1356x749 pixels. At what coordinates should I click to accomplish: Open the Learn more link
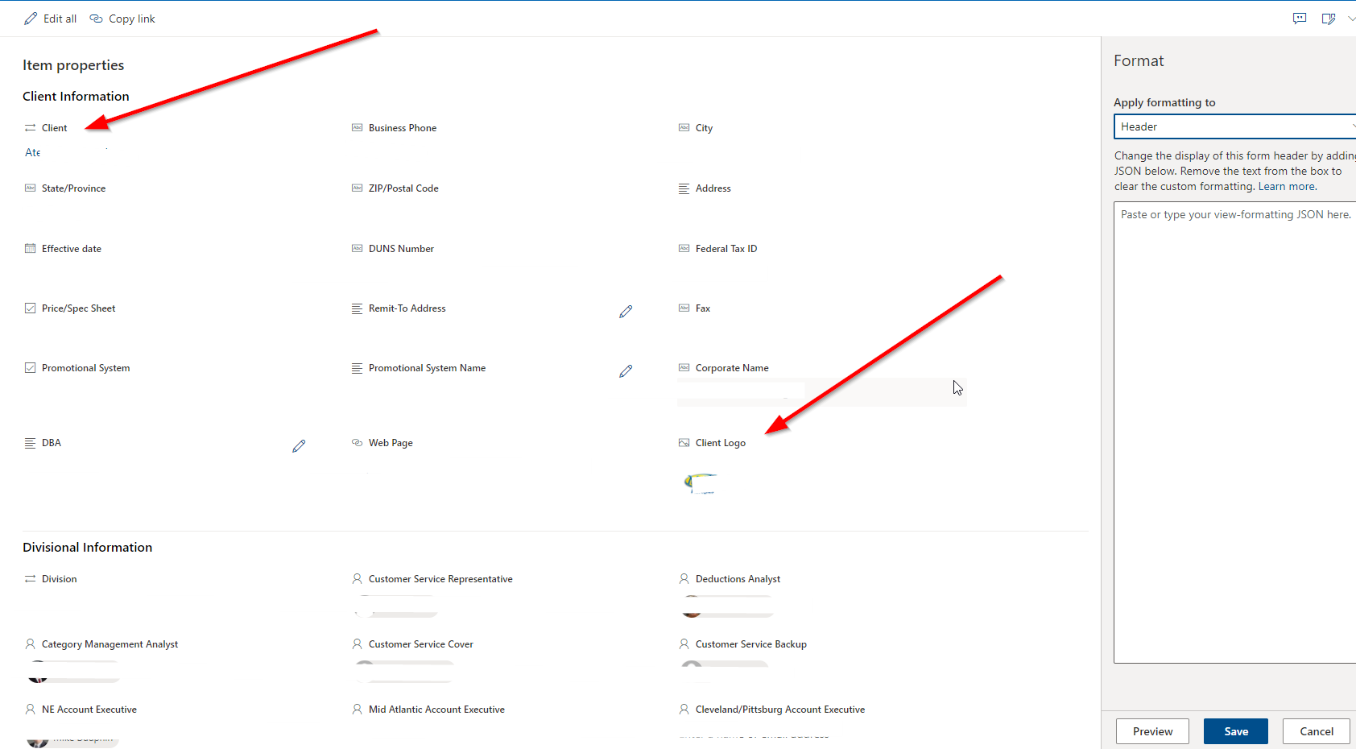point(1286,186)
